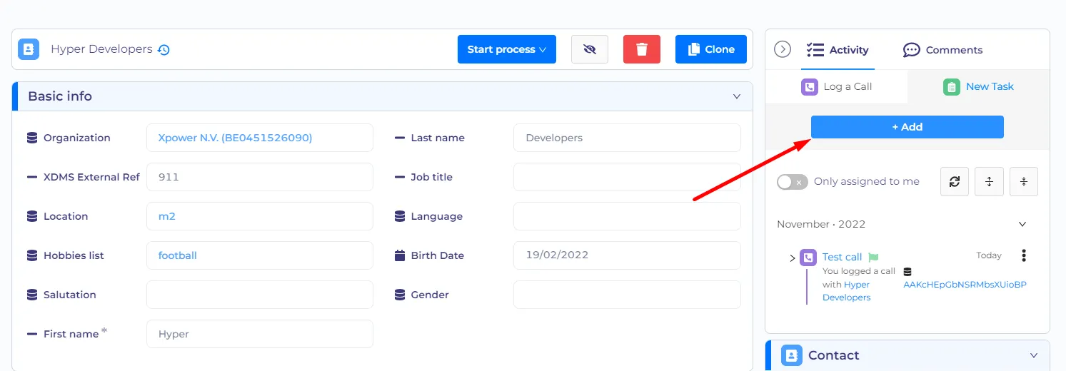Collapse the Contact section chevron
1066x371 pixels.
coord(1034,355)
